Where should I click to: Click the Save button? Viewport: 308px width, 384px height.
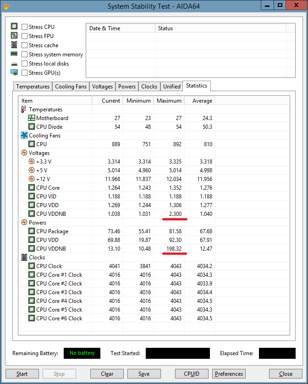144,374
